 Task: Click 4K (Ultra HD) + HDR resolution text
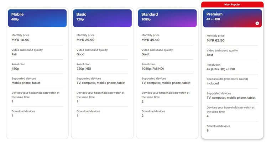point(221,69)
